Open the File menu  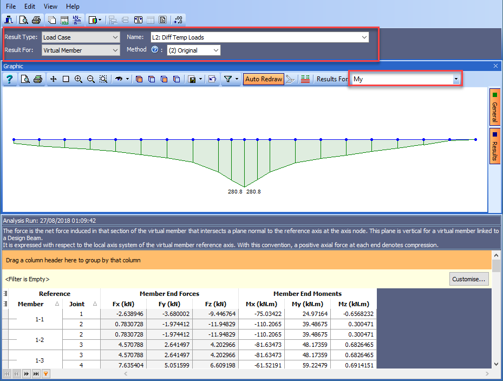point(11,7)
